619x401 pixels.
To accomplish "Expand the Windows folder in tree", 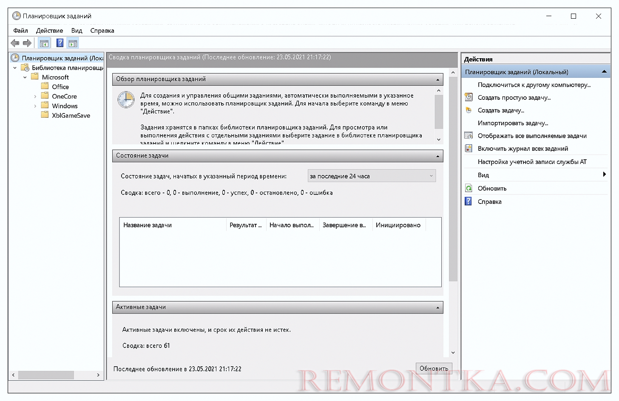I will [x=35, y=106].
